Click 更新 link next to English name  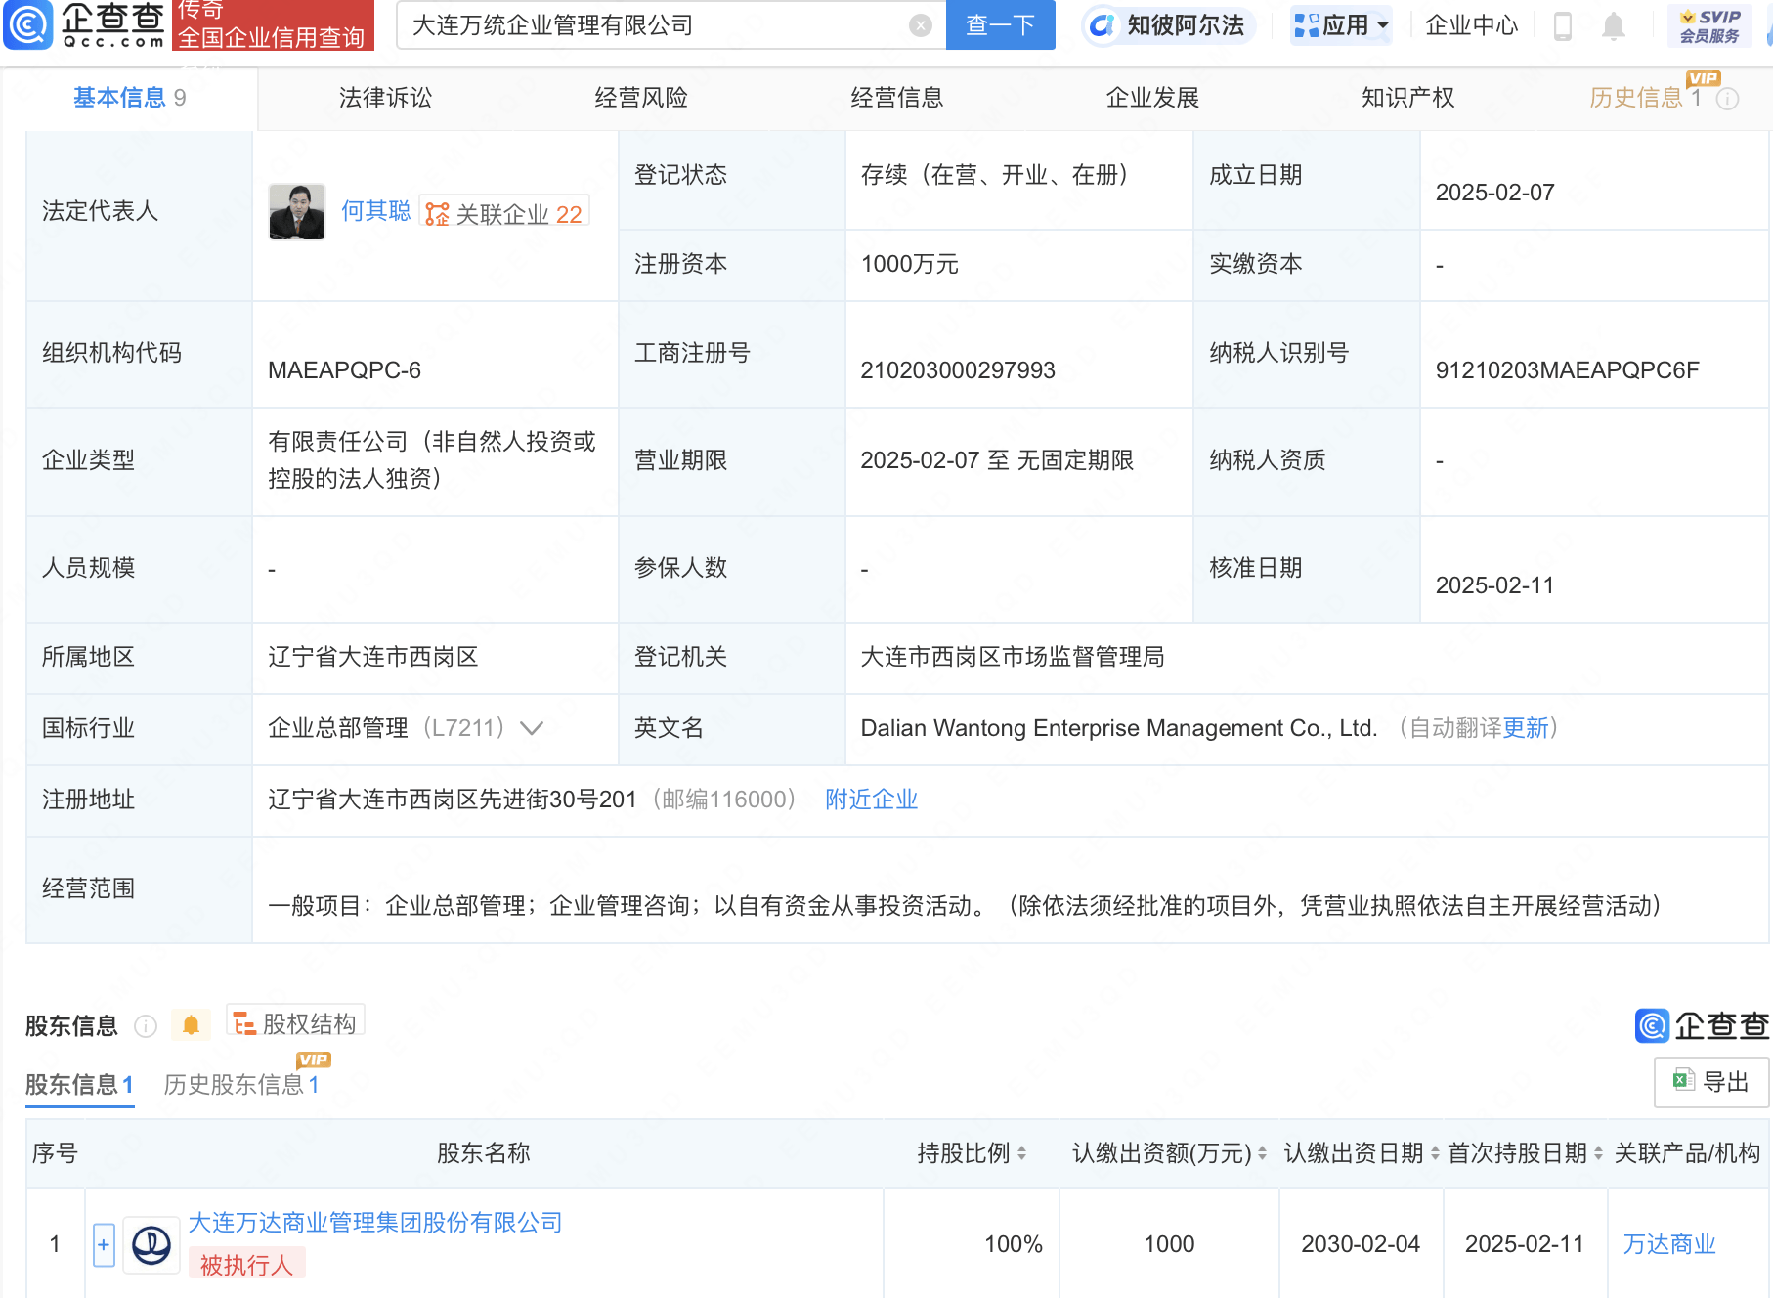(x=1526, y=728)
